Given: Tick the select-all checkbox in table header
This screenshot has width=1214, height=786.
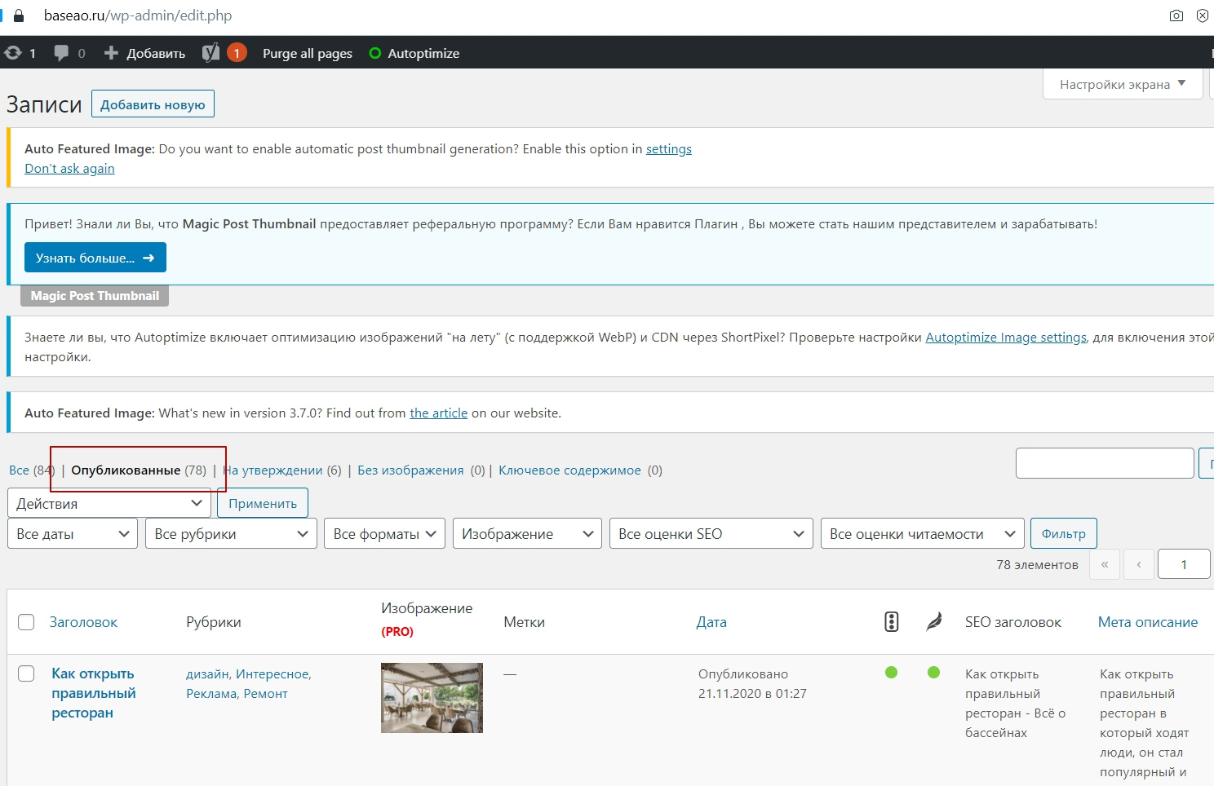Looking at the screenshot, I should (26, 622).
